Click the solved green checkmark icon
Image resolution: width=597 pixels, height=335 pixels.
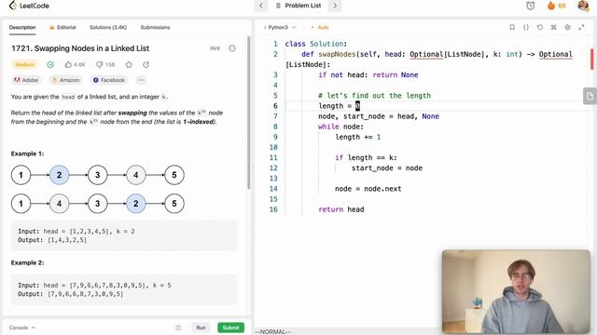point(50,64)
